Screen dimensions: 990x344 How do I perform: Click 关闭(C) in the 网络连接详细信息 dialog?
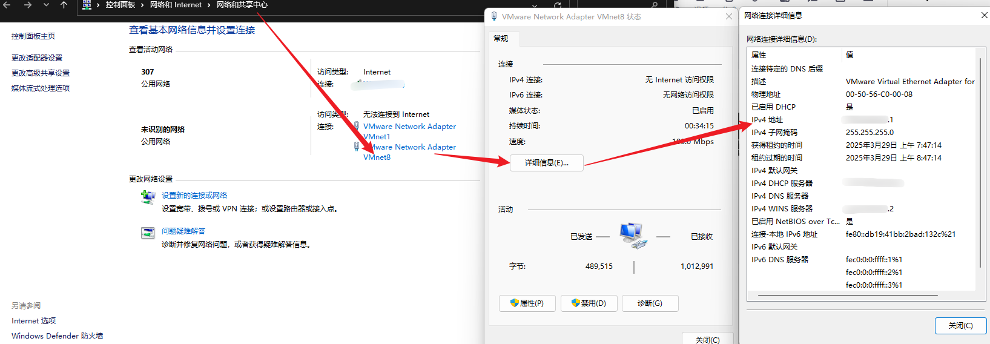coord(960,326)
